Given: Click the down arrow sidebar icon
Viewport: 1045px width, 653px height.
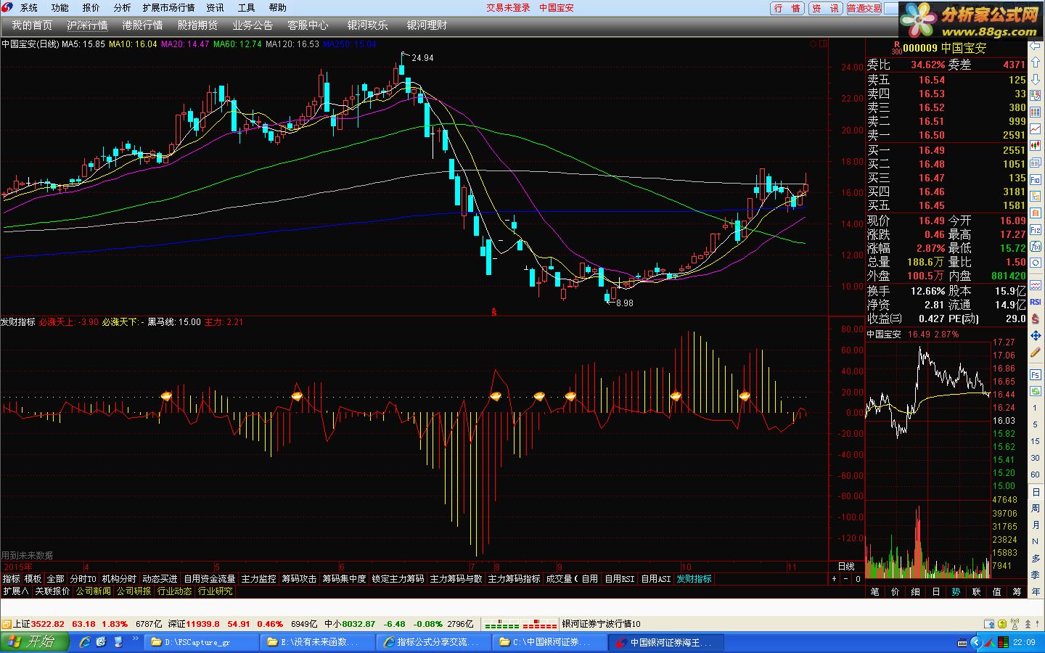Looking at the screenshot, I should point(1036,79).
